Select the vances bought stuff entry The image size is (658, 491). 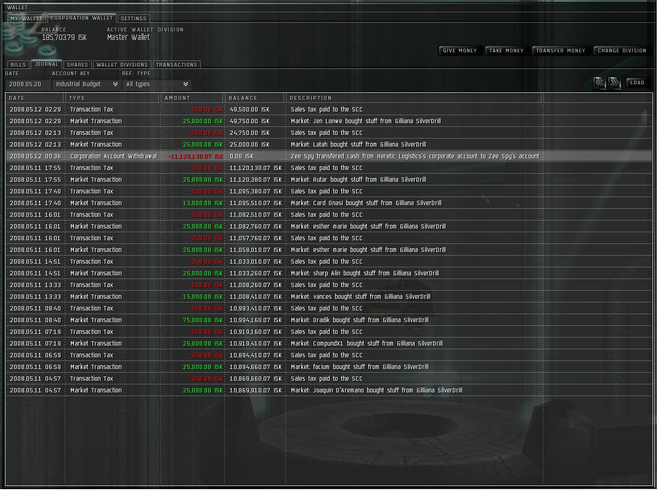pos(360,297)
